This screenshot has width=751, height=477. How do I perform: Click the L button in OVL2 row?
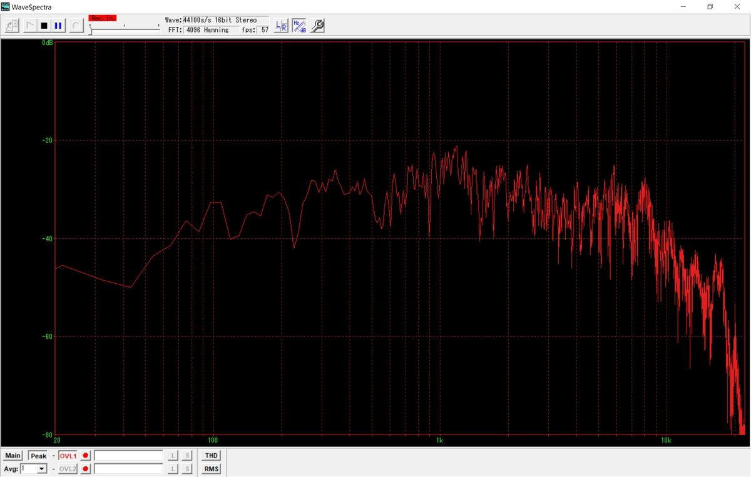[x=174, y=468]
